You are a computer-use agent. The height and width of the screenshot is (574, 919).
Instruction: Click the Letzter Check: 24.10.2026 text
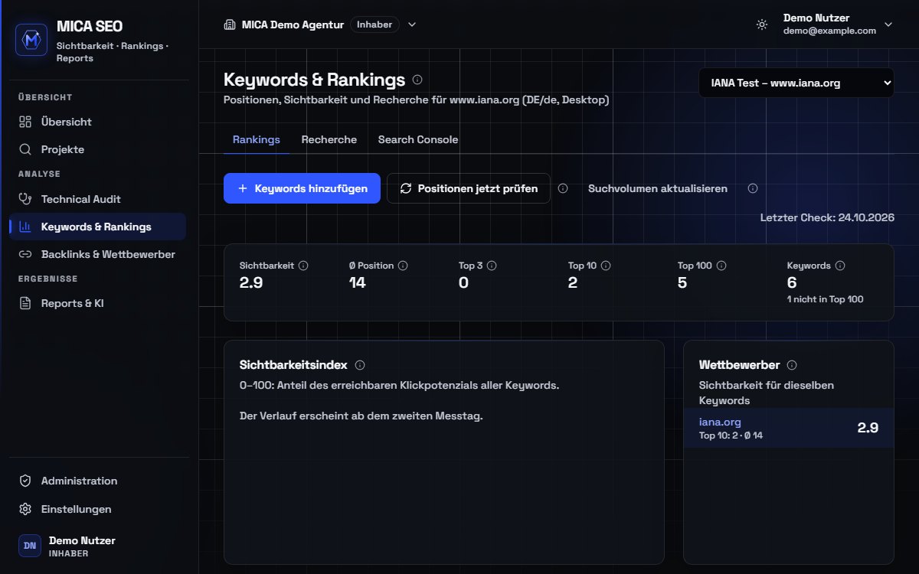coord(827,217)
